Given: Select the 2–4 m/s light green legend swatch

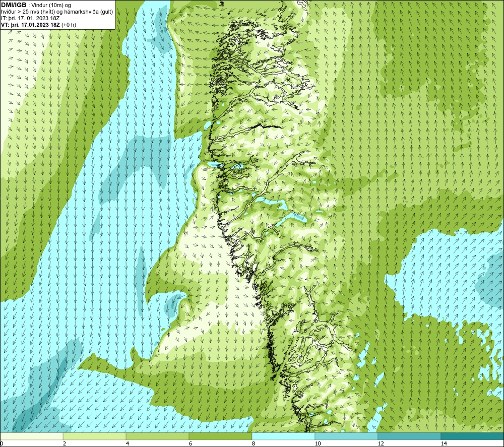Looking at the screenshot, I should [95, 436].
